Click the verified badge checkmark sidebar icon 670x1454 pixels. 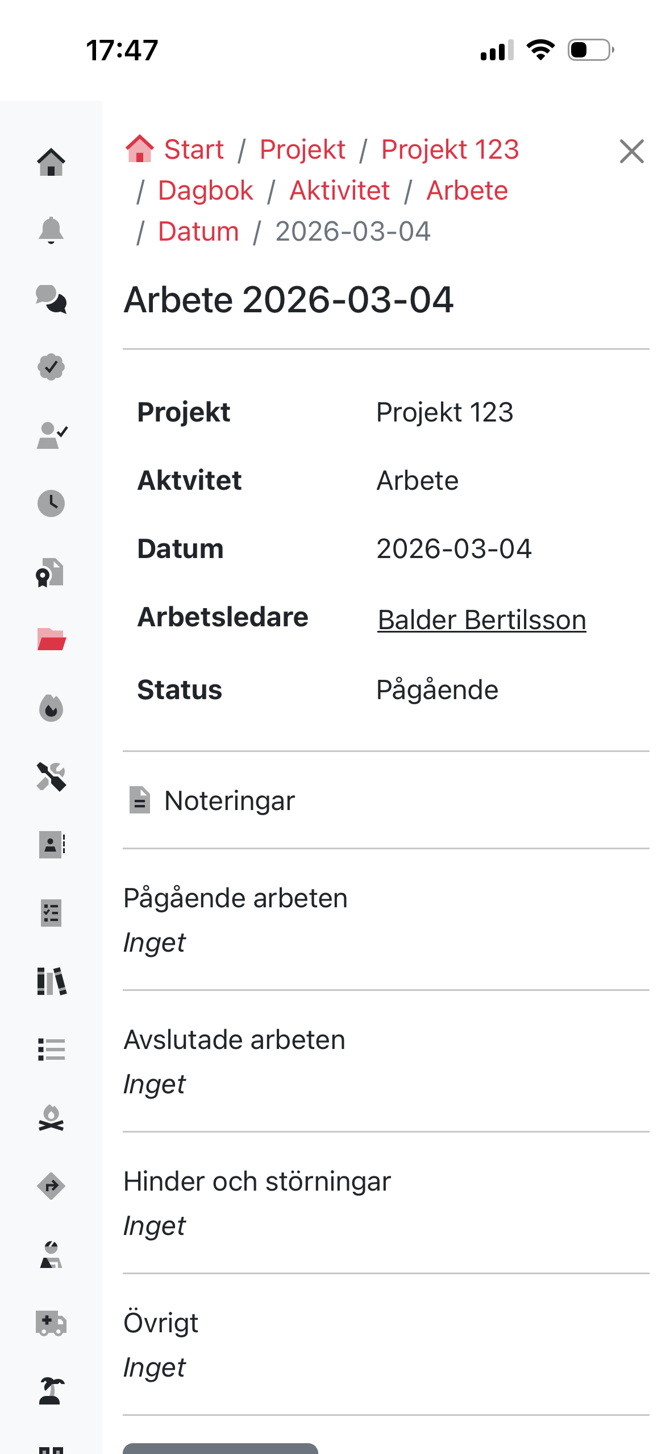tap(51, 367)
